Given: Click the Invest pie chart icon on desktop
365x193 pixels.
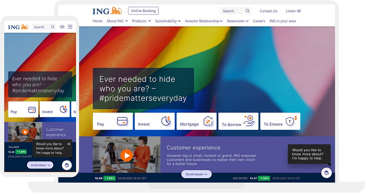Looking at the screenshot, I should pos(166,121).
